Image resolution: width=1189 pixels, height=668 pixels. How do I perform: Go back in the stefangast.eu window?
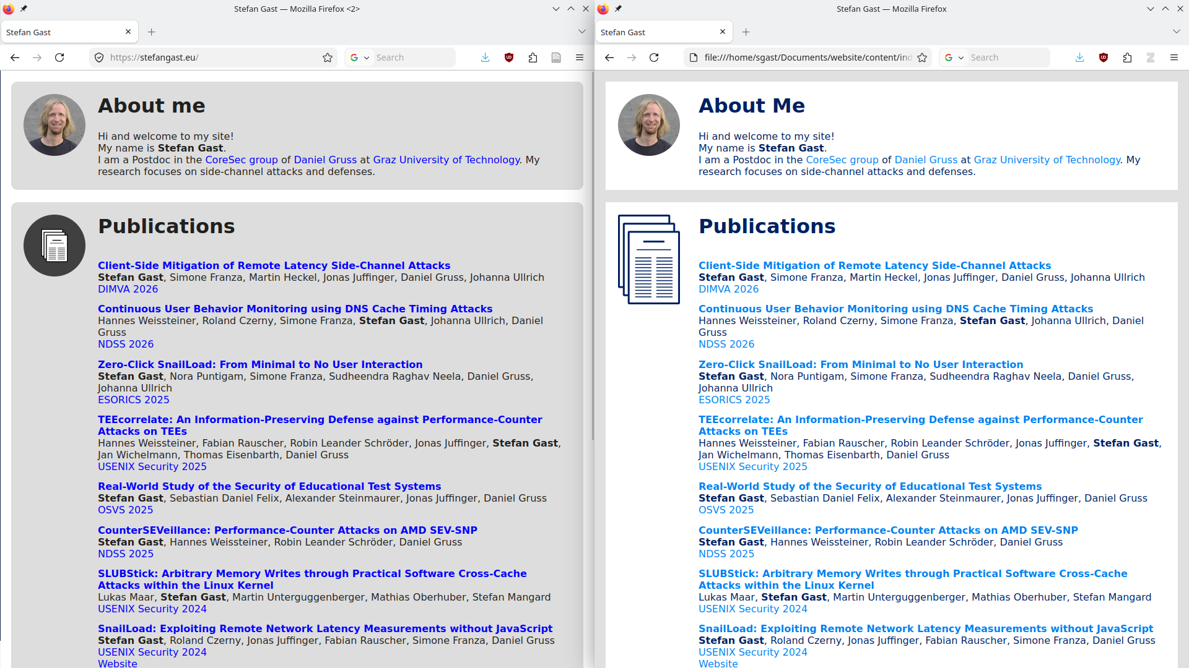(x=15, y=58)
